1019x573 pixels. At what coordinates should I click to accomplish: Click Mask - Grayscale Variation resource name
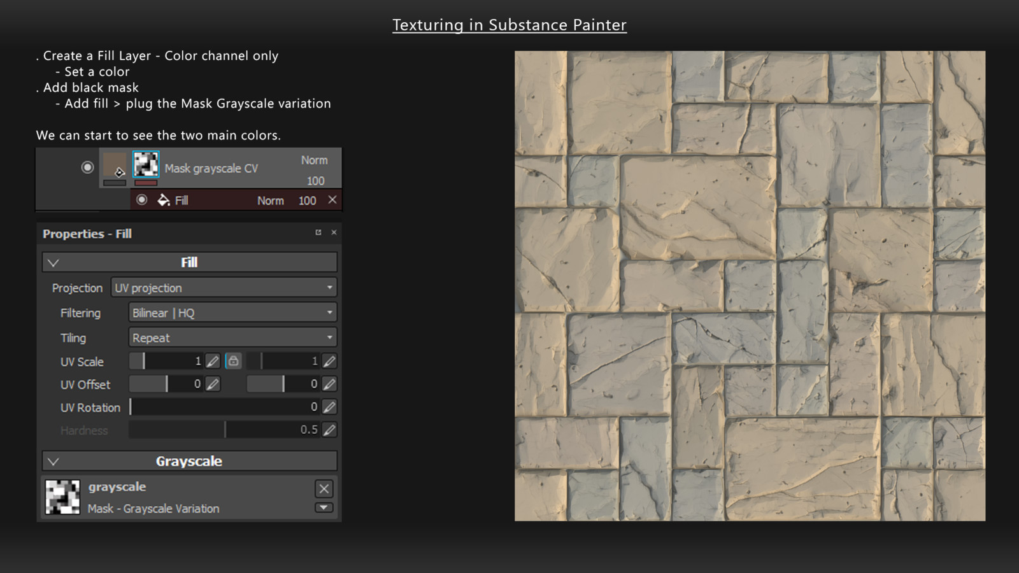[153, 509]
